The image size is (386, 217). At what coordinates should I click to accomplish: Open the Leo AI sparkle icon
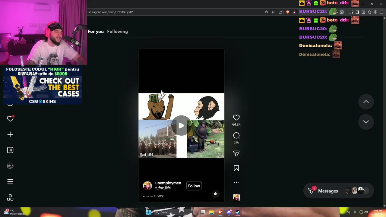[369, 12]
